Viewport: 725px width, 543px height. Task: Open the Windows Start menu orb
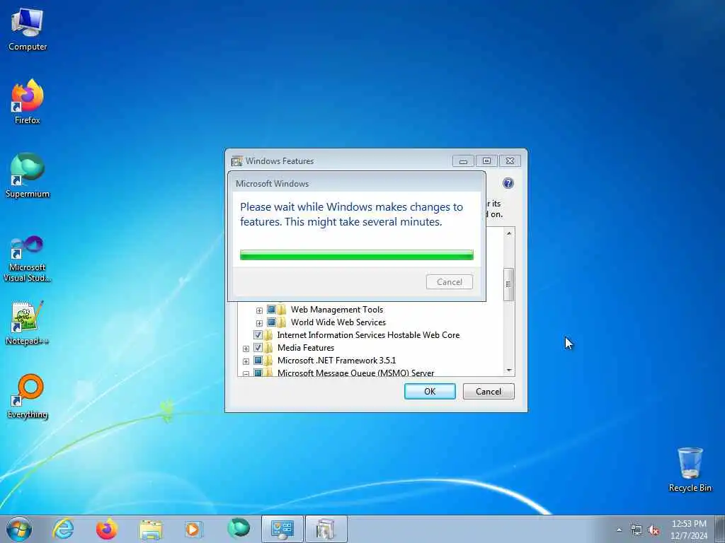tap(19, 529)
